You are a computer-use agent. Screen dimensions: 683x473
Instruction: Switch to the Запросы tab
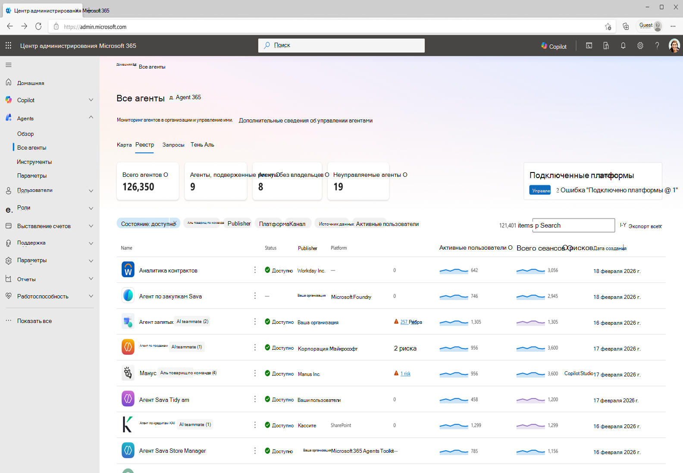[x=173, y=145]
